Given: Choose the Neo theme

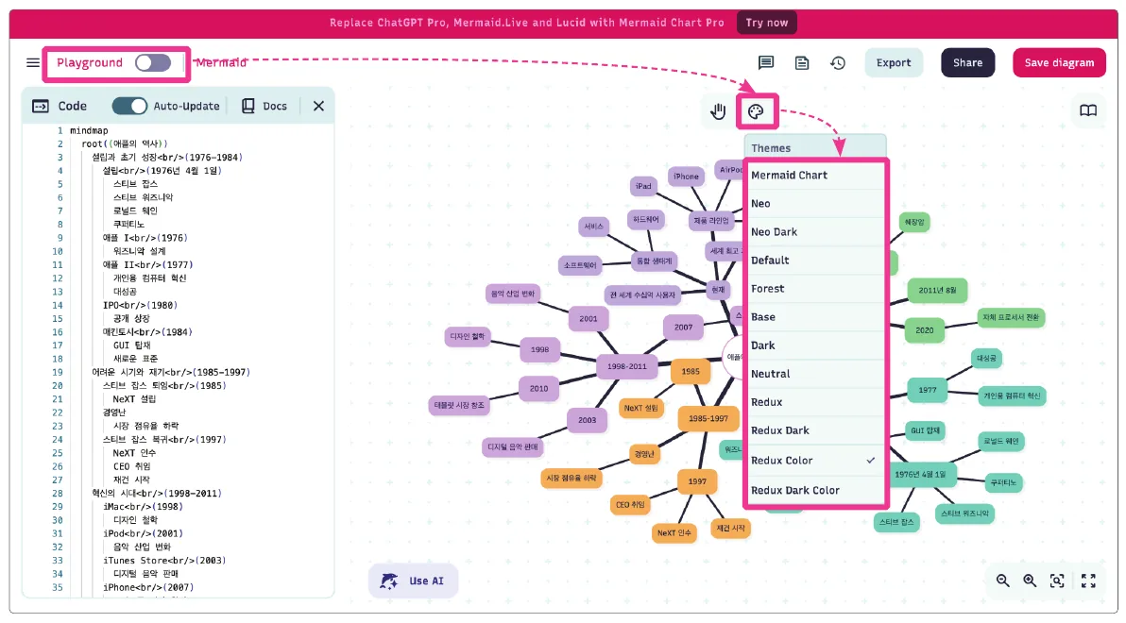Looking at the screenshot, I should click(815, 204).
